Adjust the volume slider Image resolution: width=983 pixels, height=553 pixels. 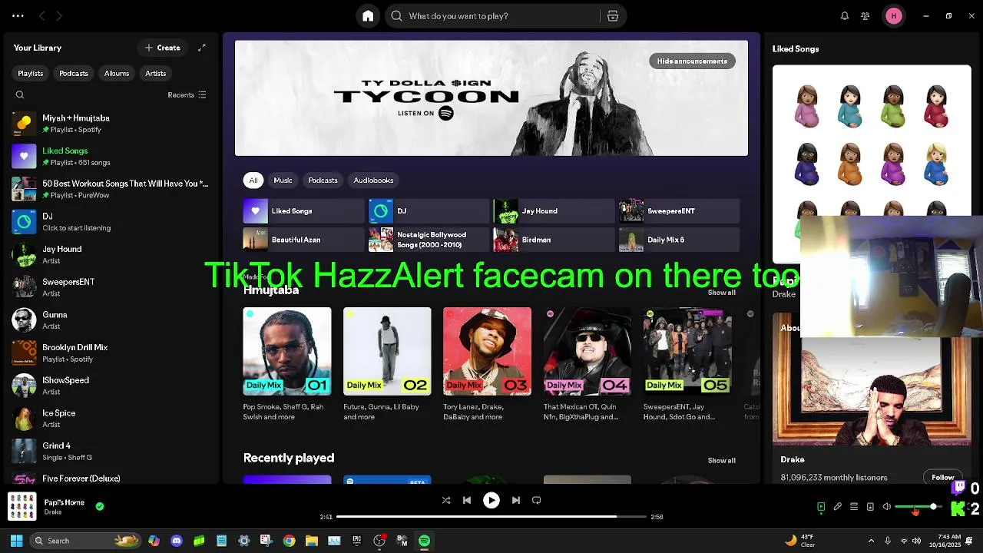pyautogui.click(x=918, y=507)
